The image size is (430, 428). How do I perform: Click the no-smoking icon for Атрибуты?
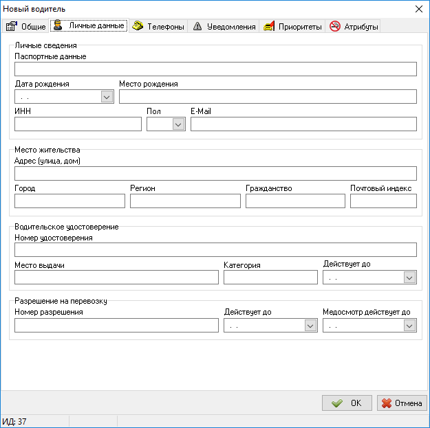335,27
